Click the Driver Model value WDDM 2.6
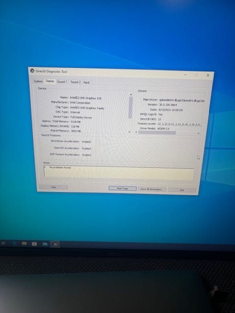Viewport: 235px width, 313px height. 163,129
